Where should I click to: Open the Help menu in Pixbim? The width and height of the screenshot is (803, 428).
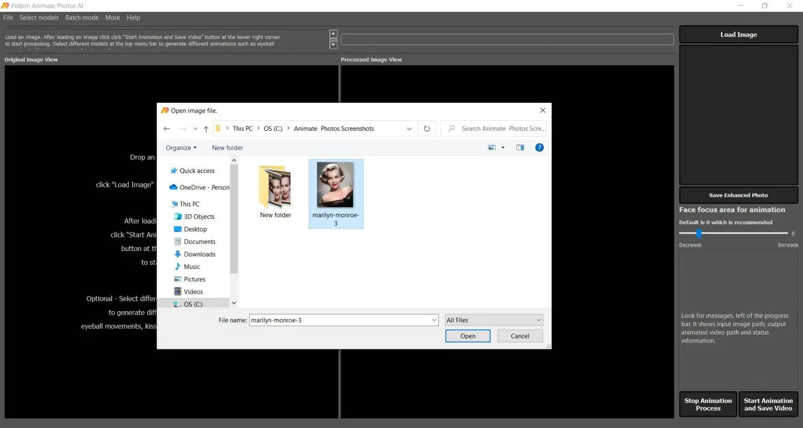point(133,18)
